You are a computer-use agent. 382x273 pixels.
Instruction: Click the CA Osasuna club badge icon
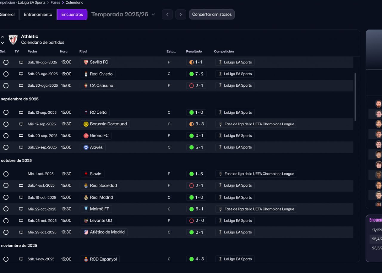pyautogui.click(x=86, y=85)
